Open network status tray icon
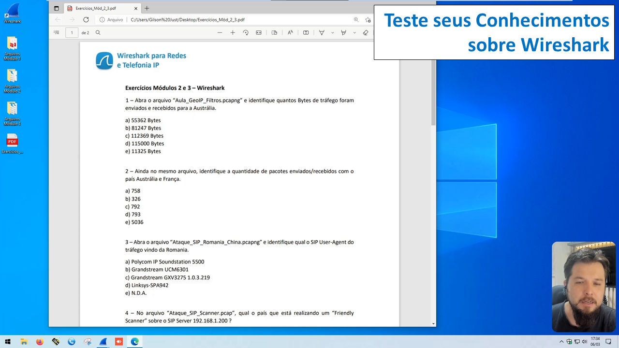619x348 pixels. (x=577, y=342)
